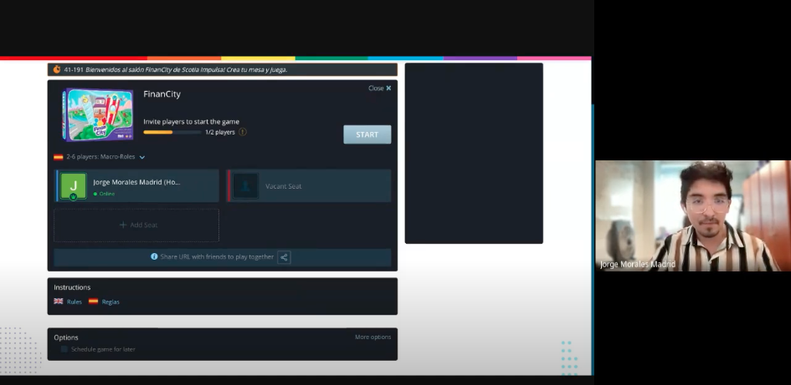Enable the Schedule game for later checkbox
791x385 pixels.
pyautogui.click(x=64, y=349)
